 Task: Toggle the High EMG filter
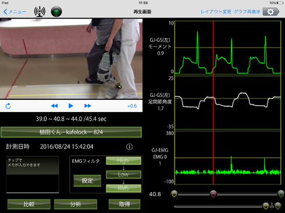pyautogui.click(x=123, y=161)
